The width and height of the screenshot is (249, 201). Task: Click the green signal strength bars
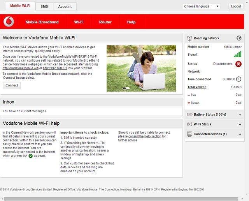pyautogui.click(x=237, y=55)
